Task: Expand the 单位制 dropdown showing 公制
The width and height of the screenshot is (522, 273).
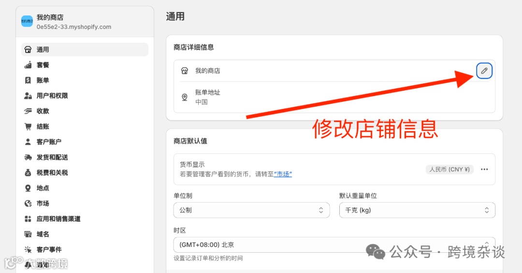Action: [251, 210]
